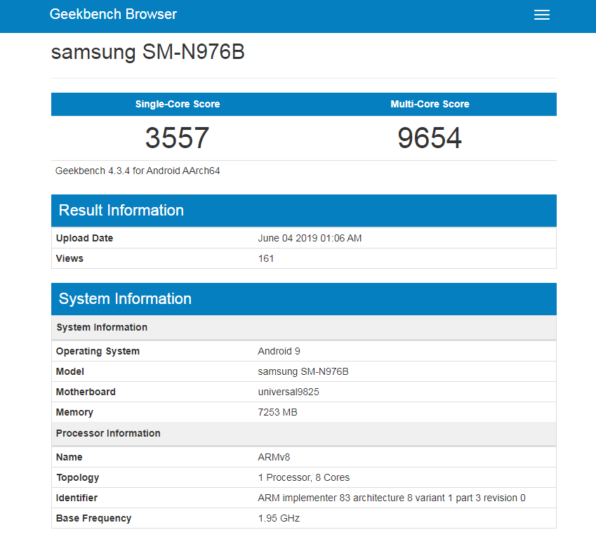Click the Single-Core Score header
Viewport: 596px width, 537px height.
pyautogui.click(x=178, y=104)
